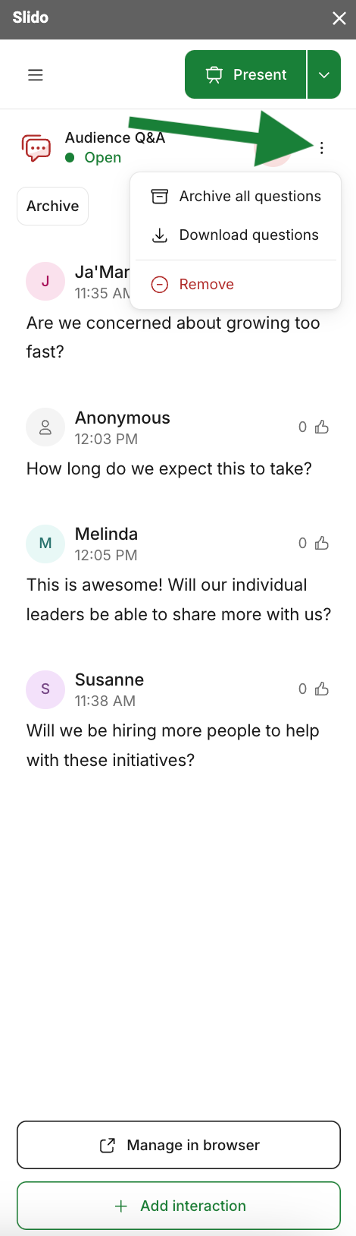Click the Audience Q&A speech bubble icon
Screen dimensions: 356x1236
pyautogui.click(x=36, y=148)
